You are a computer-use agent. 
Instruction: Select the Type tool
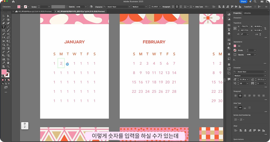click(3, 27)
